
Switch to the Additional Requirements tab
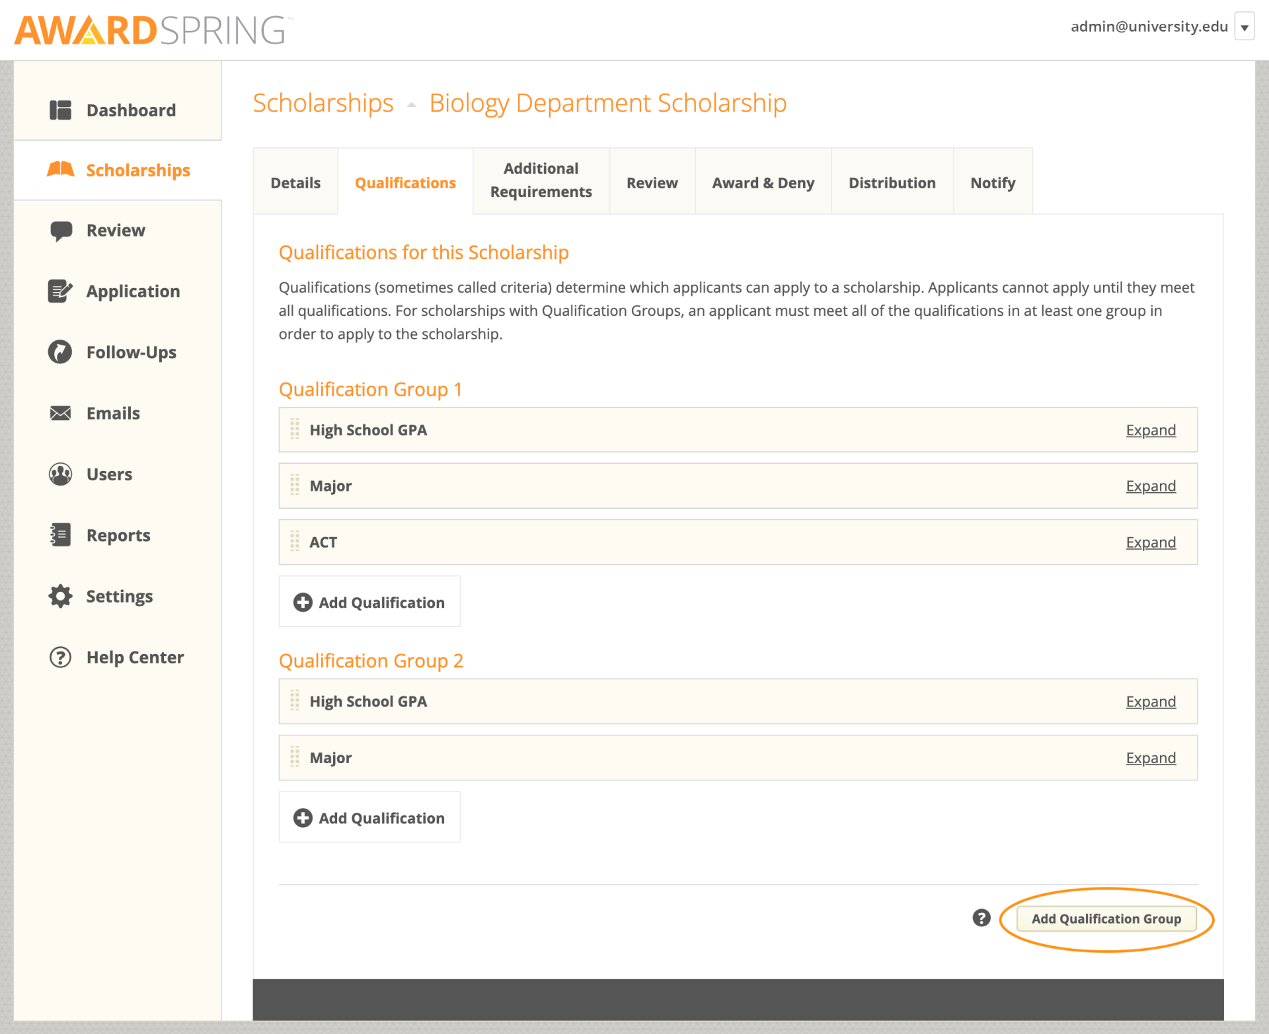tap(541, 180)
